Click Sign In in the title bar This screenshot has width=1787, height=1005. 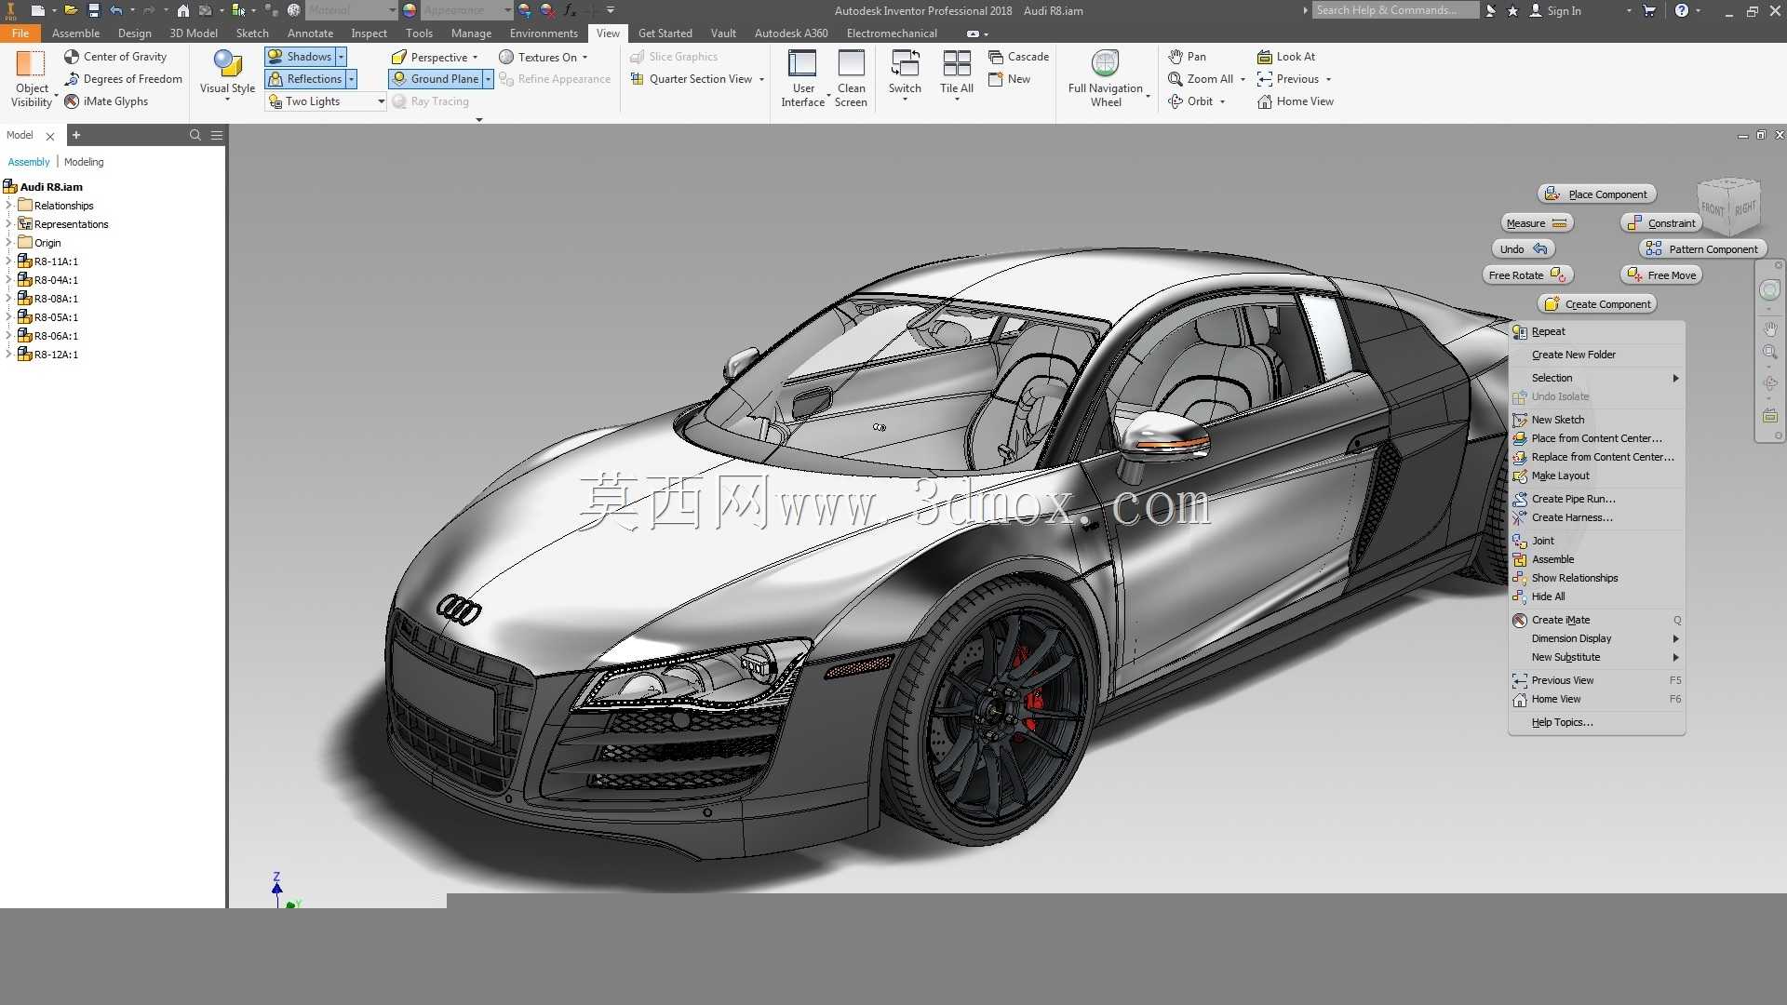click(x=1555, y=10)
